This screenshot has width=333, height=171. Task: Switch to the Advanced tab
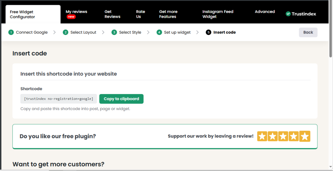265,12
